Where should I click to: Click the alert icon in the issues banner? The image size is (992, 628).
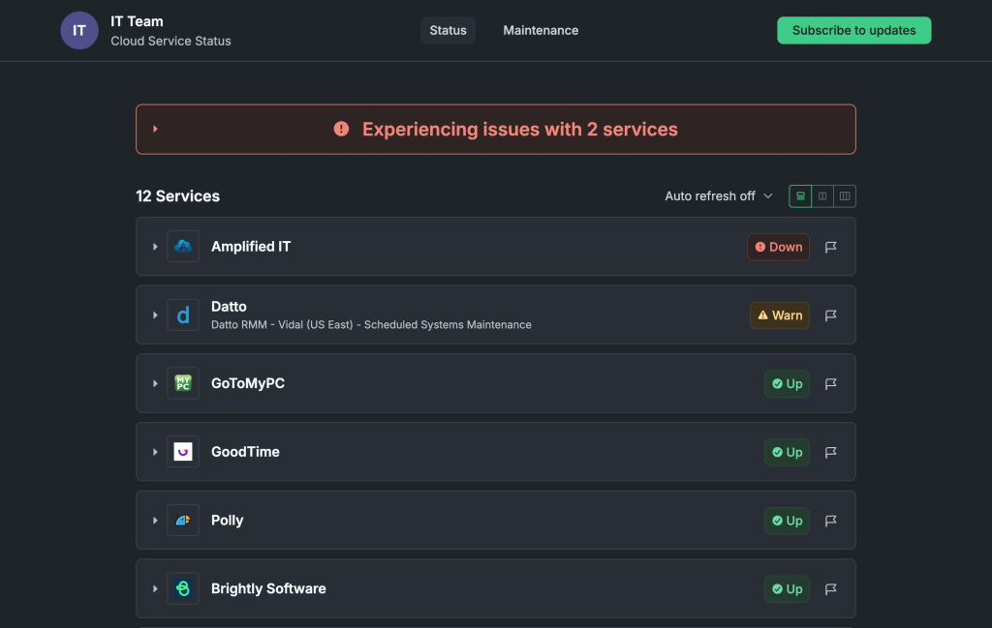pos(341,128)
